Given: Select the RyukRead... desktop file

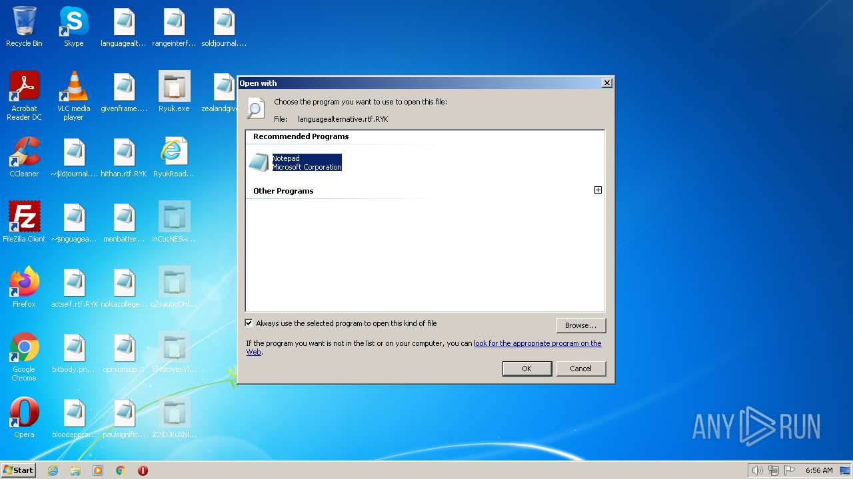Looking at the screenshot, I should (x=174, y=157).
